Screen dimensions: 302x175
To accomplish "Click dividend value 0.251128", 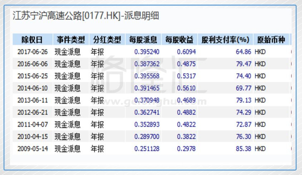I will coord(147,149).
